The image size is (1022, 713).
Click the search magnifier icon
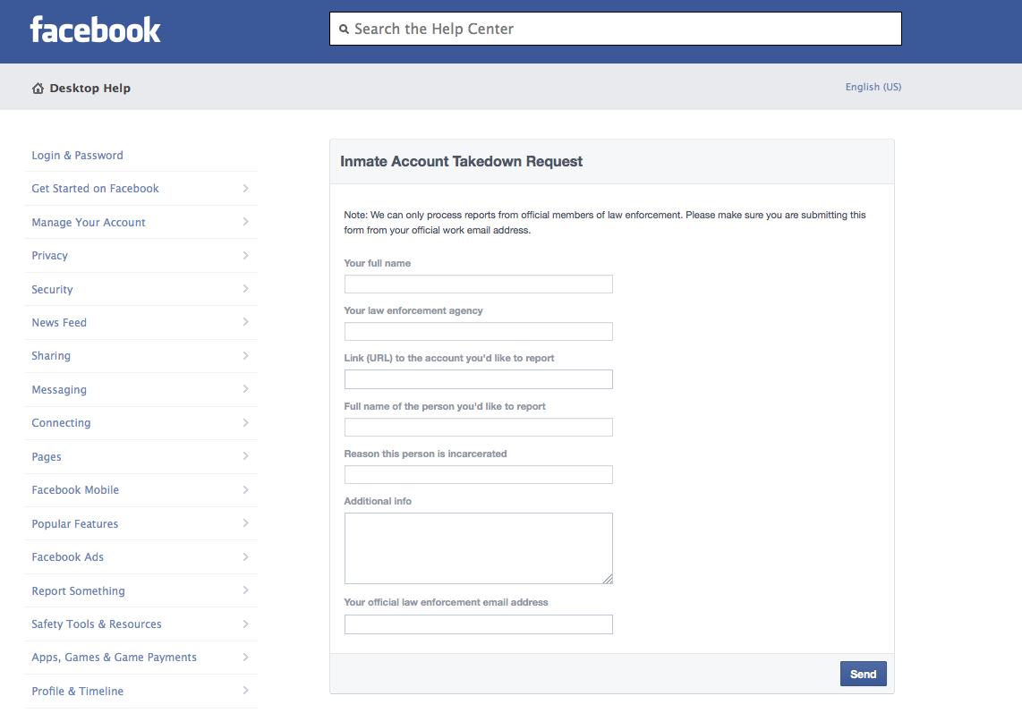point(344,30)
